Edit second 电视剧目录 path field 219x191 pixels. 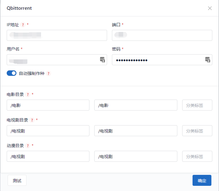[136, 131]
